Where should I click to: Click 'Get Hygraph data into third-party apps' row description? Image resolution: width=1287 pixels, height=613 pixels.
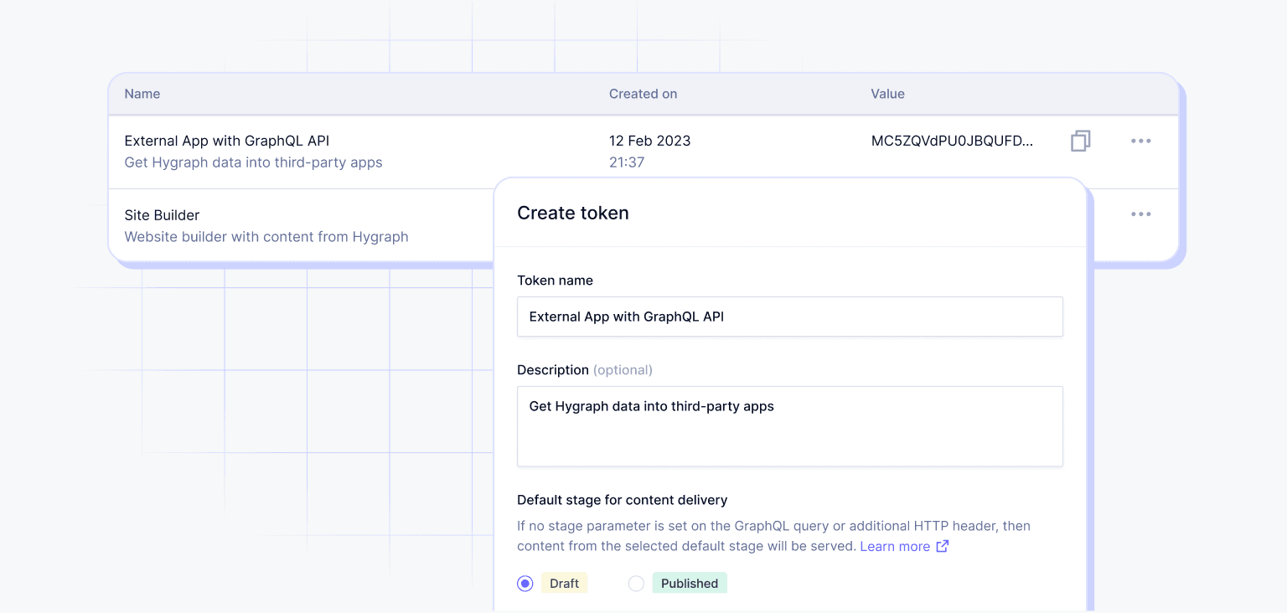pos(253,162)
